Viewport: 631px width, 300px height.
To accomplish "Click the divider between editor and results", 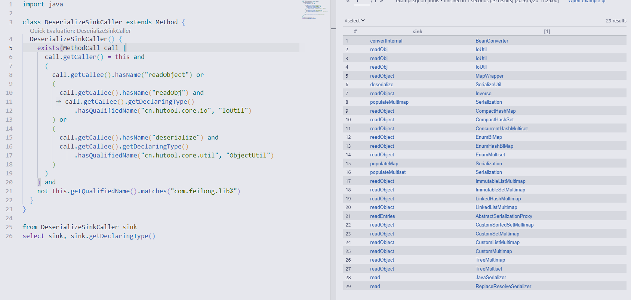I will coord(333,150).
